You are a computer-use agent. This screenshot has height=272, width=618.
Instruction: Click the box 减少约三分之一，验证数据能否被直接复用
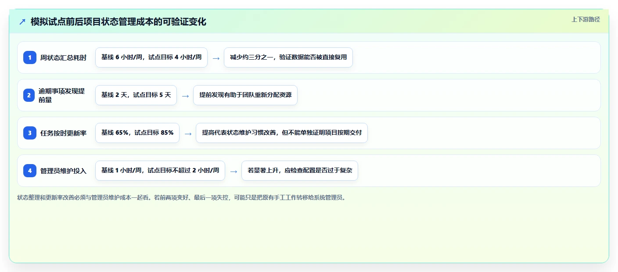tap(288, 57)
